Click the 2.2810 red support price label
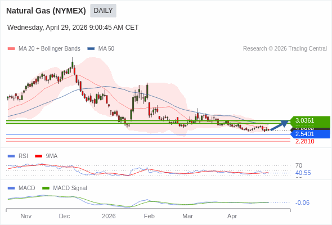Viewport: 332px width, 225px height. (x=304, y=141)
